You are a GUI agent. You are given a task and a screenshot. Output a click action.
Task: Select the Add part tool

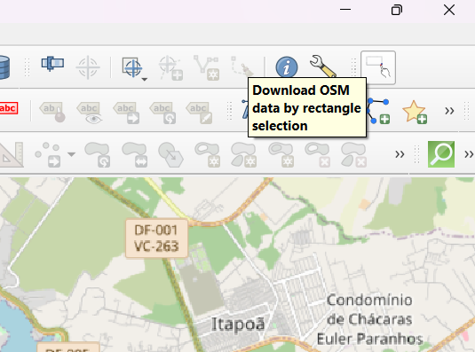tap(244, 154)
